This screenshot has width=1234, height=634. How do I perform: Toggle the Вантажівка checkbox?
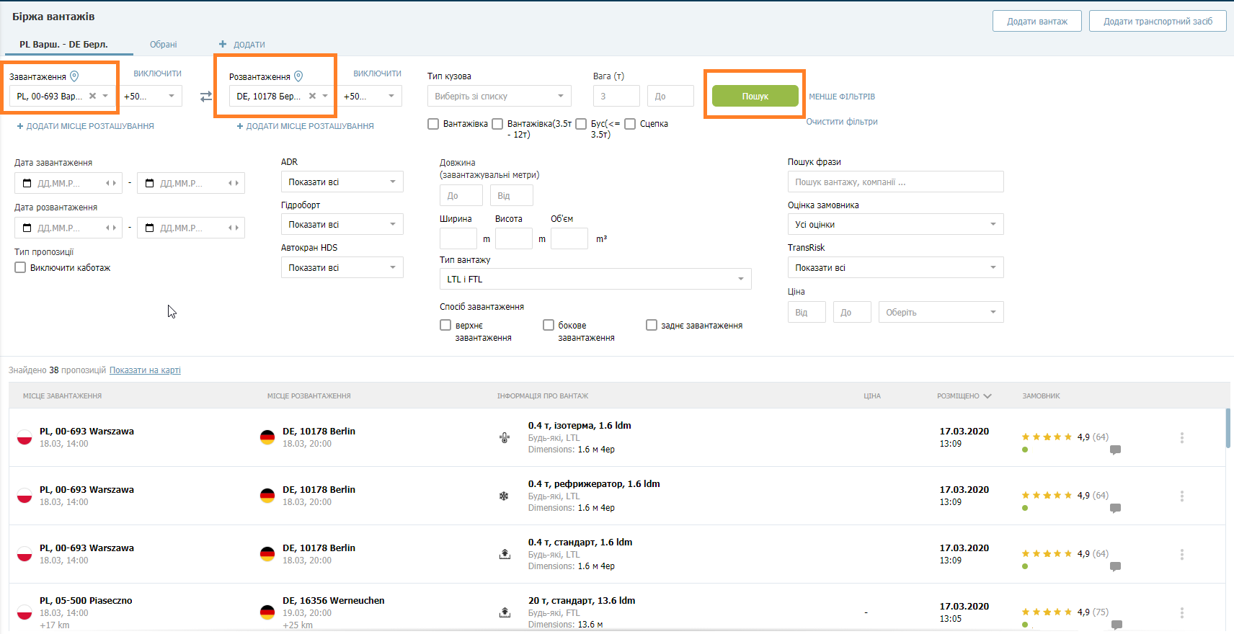pyautogui.click(x=433, y=124)
